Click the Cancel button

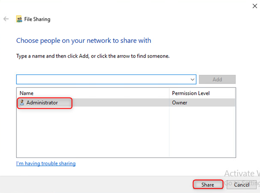[241, 184]
